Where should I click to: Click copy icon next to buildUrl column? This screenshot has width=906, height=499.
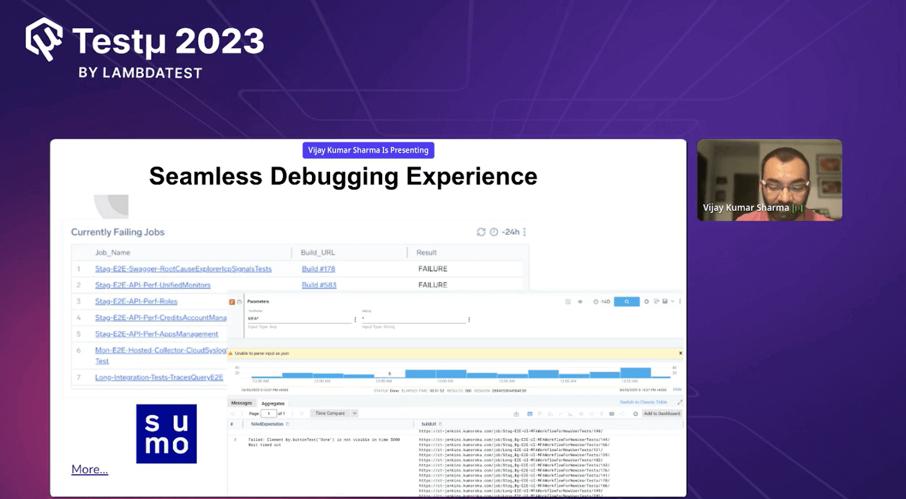point(440,424)
